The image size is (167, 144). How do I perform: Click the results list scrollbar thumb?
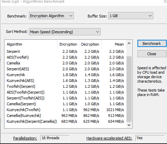click(x=129, y=89)
